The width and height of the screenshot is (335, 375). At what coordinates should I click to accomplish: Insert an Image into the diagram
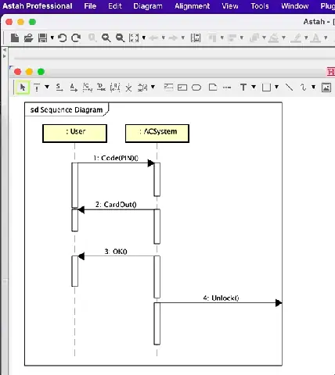coord(326,87)
